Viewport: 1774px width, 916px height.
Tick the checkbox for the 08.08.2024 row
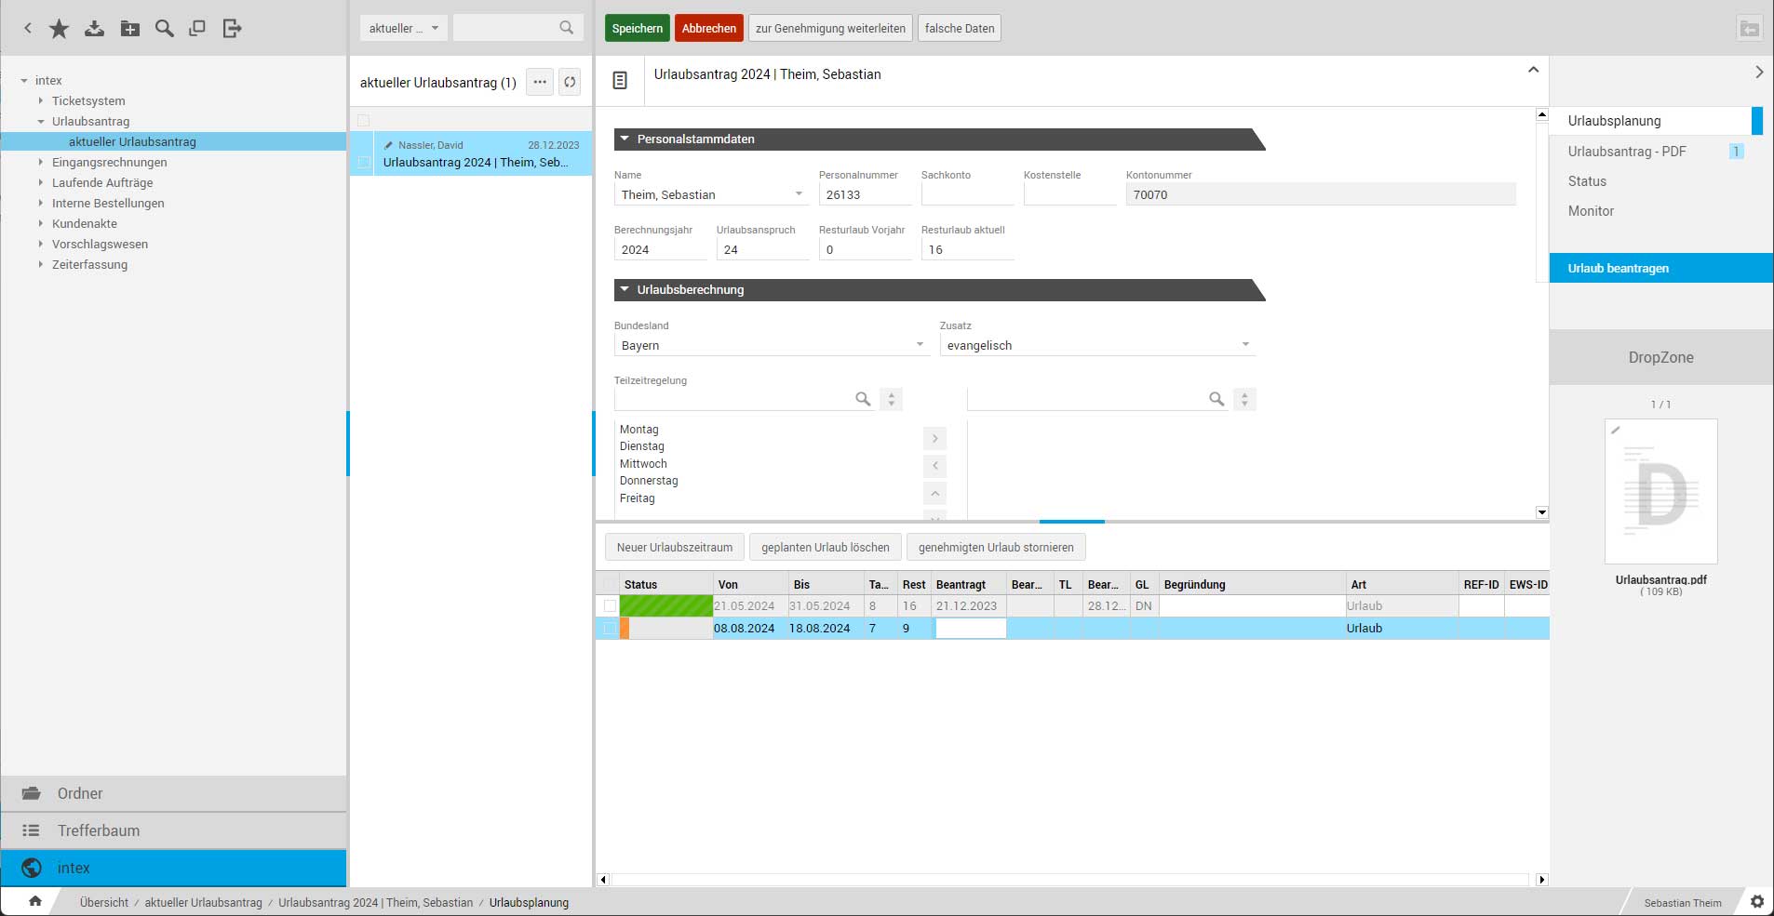coord(610,629)
